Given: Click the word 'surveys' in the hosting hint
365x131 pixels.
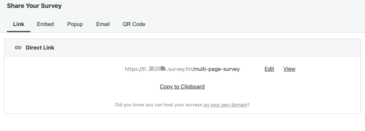Looking at the screenshot, I should 194,105.
